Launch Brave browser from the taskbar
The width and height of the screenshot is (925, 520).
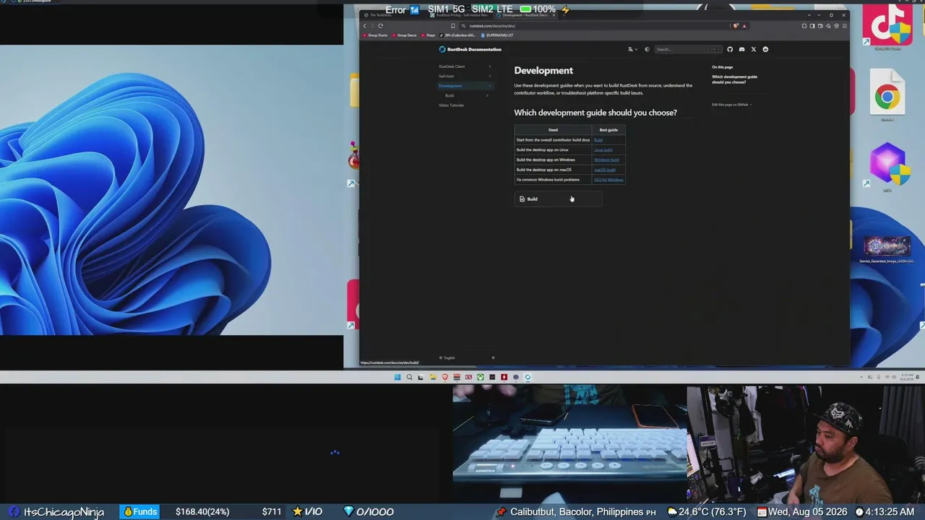point(444,377)
